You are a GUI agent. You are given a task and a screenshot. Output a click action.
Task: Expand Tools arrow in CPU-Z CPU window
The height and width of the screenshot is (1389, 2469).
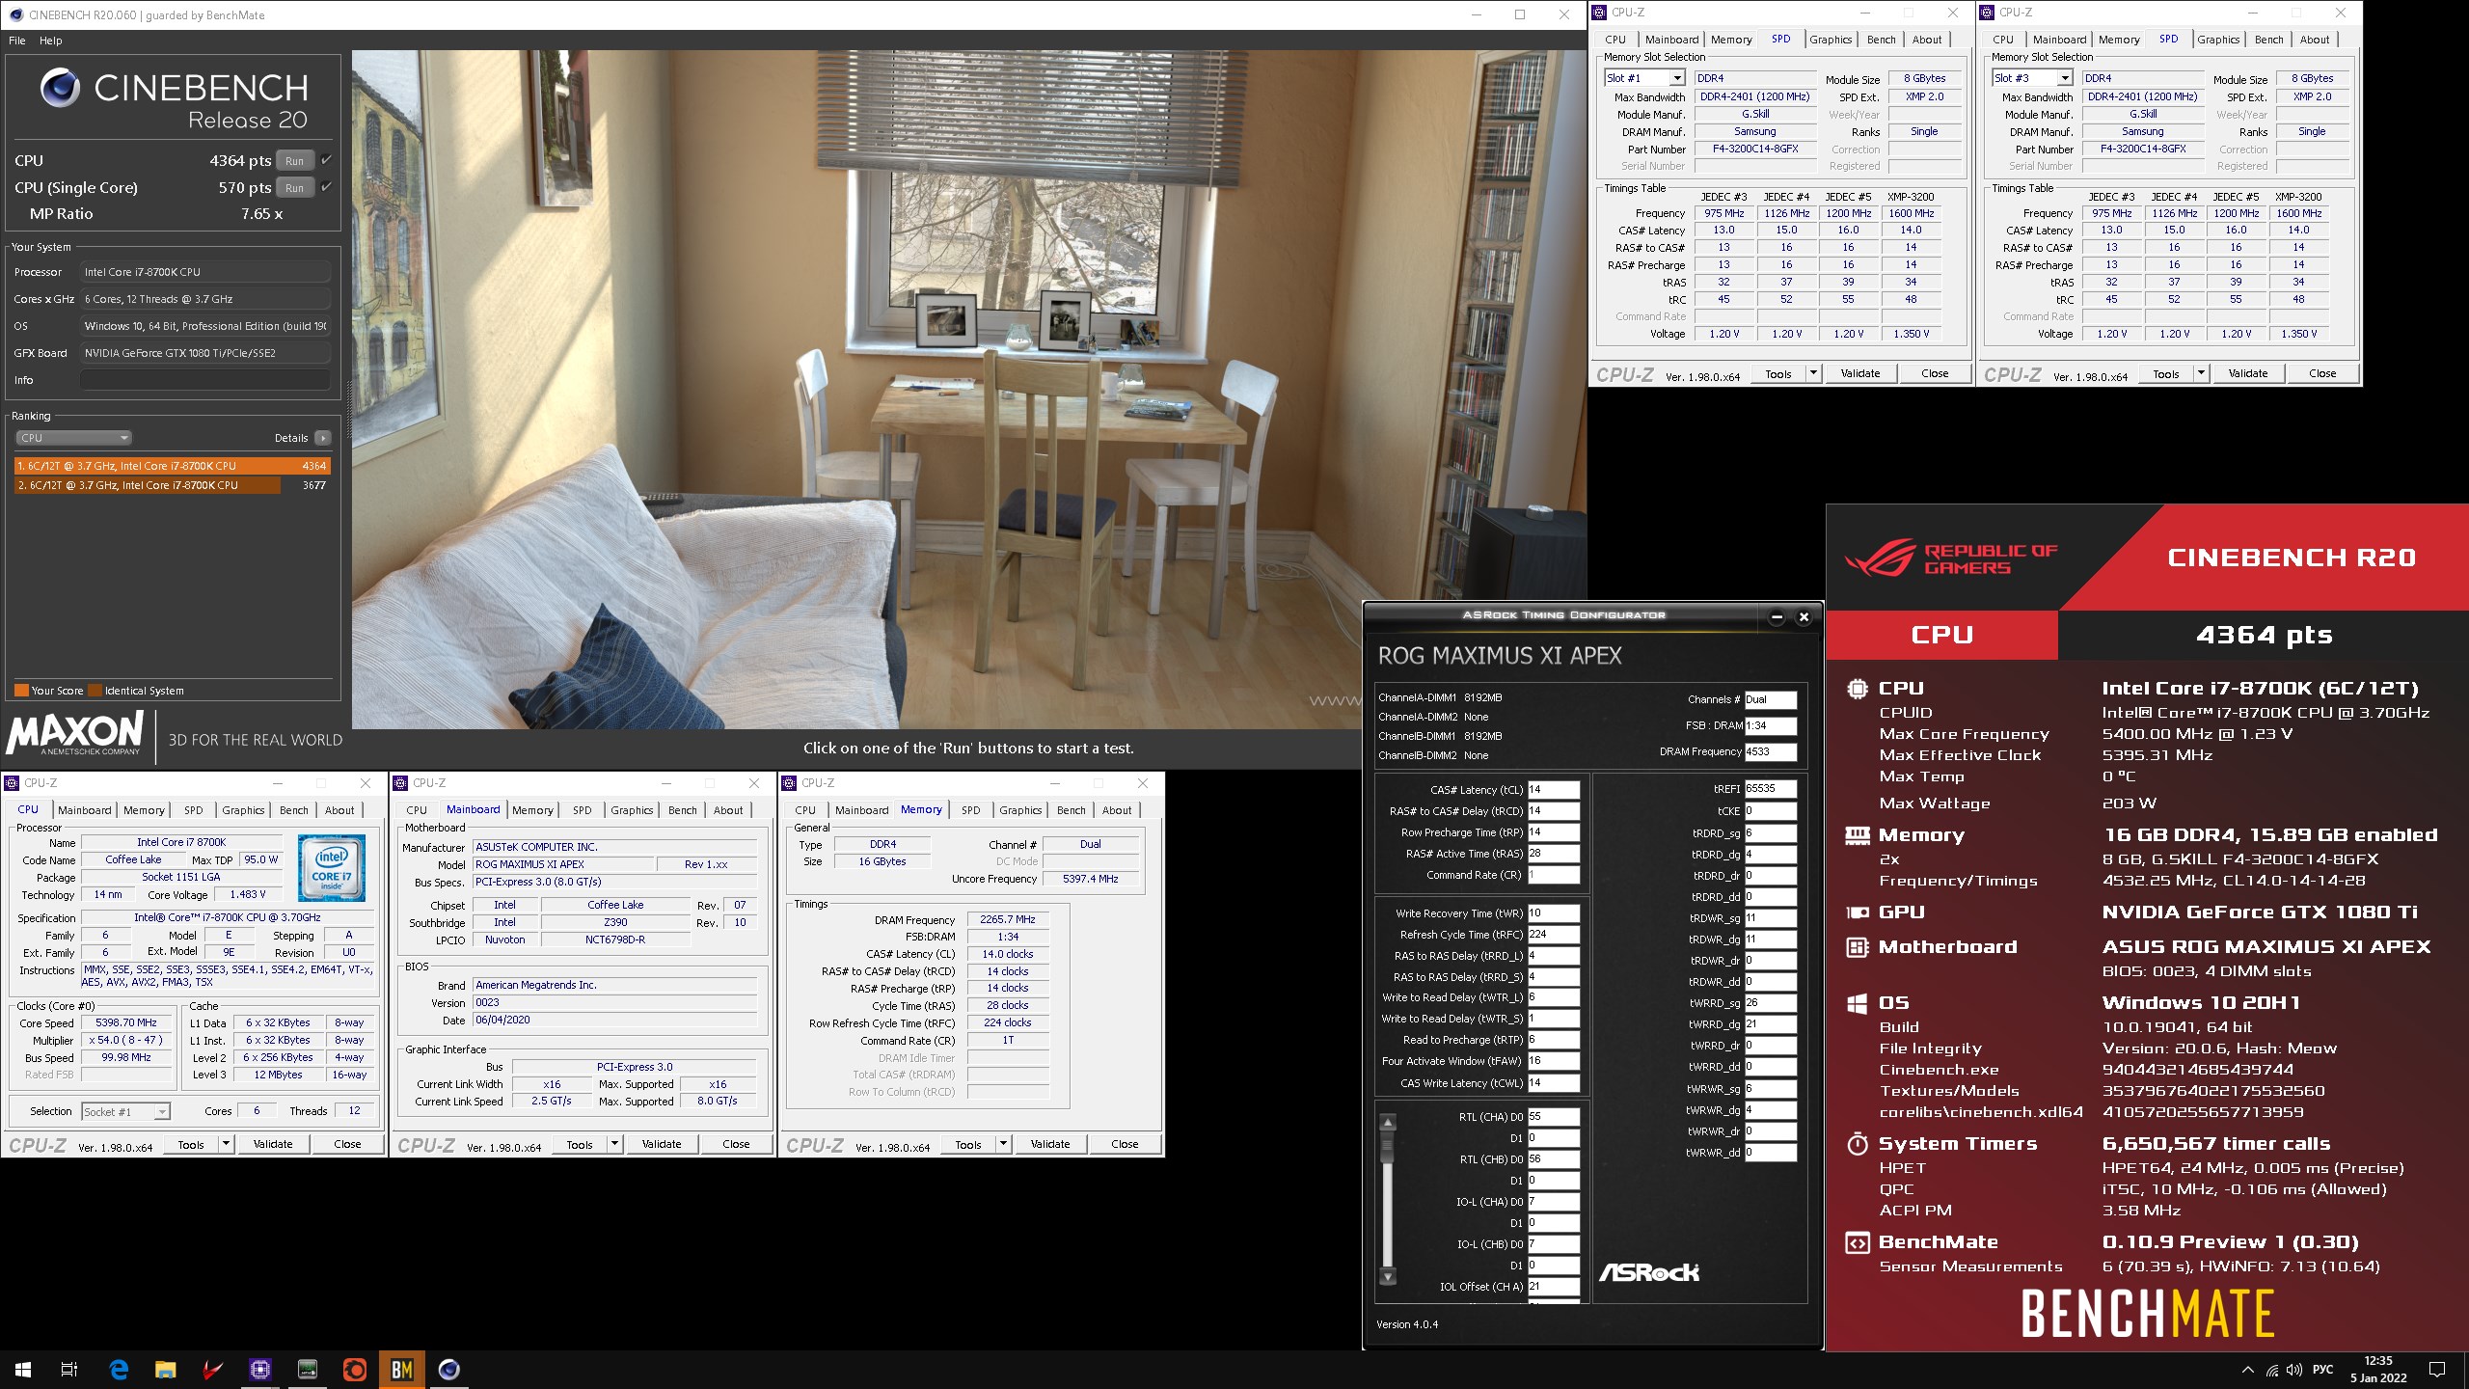coord(226,1144)
